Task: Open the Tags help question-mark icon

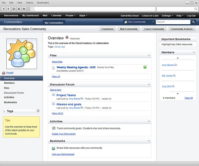Action: pyautogui.click(x=38, y=111)
